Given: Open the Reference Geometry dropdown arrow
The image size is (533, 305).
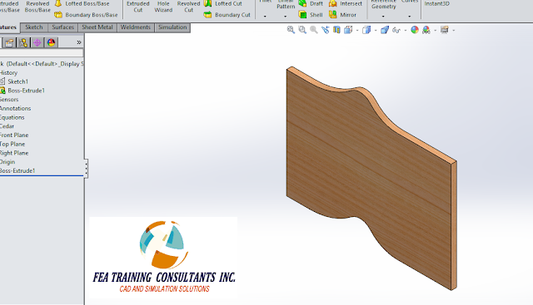Looking at the screenshot, I should click(x=383, y=16).
